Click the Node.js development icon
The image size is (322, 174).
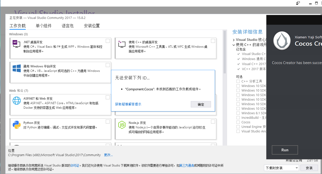click(122, 125)
